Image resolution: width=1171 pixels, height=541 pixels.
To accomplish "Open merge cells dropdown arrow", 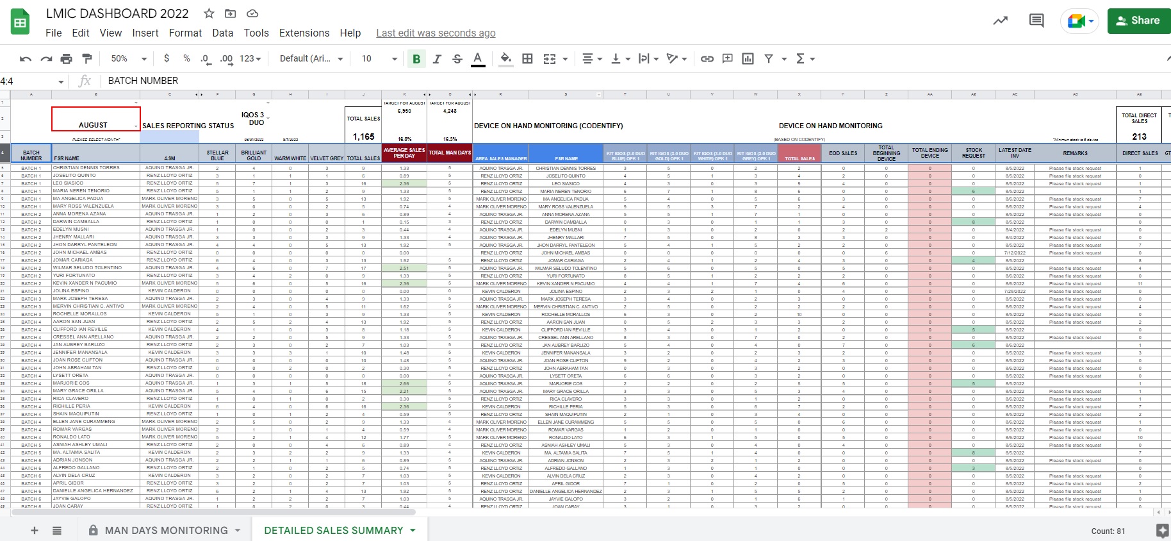I will click(566, 59).
